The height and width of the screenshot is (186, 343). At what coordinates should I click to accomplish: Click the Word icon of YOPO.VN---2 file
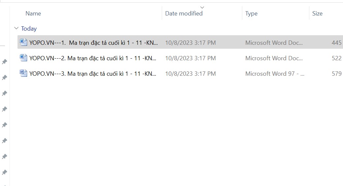23,58
